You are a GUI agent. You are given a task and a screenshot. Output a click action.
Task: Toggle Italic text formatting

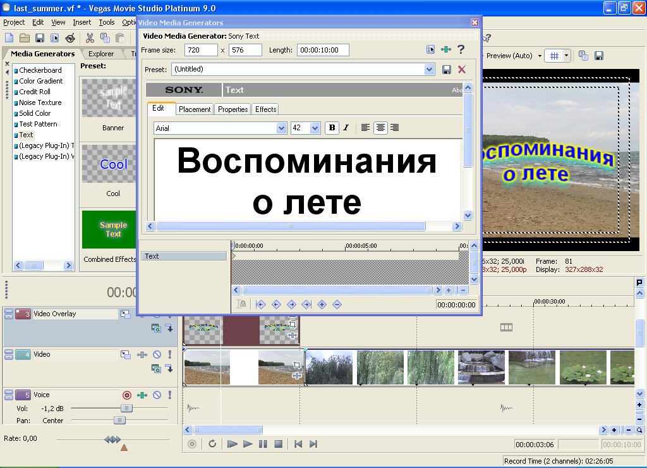pos(346,128)
